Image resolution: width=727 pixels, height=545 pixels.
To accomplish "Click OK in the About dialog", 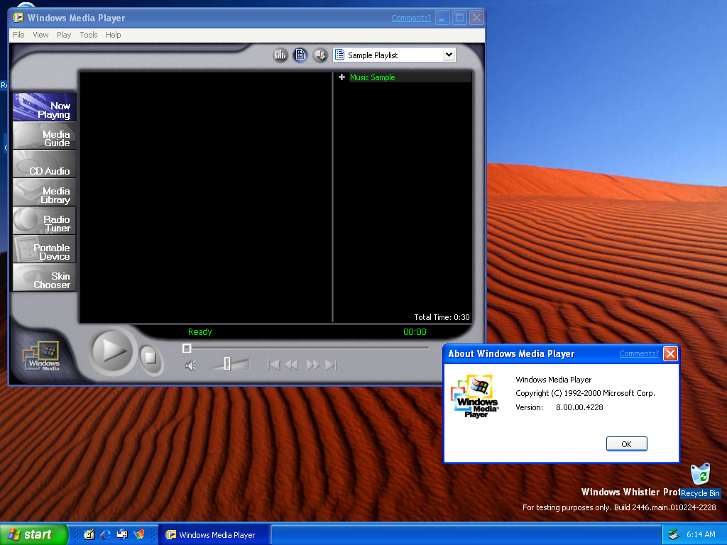I will click(x=626, y=444).
